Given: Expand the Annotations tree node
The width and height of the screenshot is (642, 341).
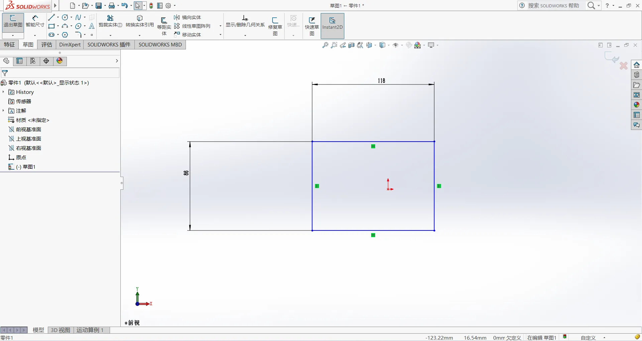Looking at the screenshot, I should tap(3, 111).
